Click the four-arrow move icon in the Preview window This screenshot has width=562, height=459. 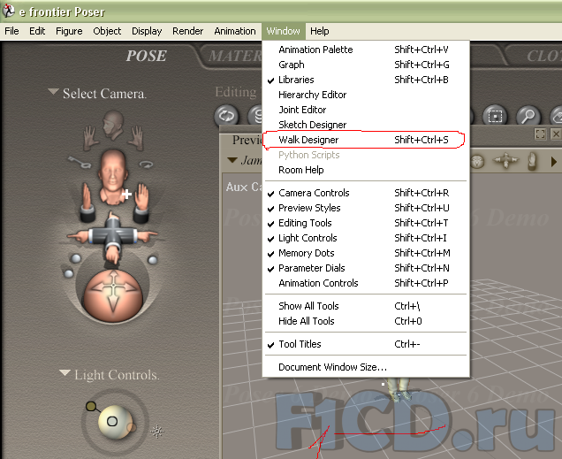click(x=505, y=161)
